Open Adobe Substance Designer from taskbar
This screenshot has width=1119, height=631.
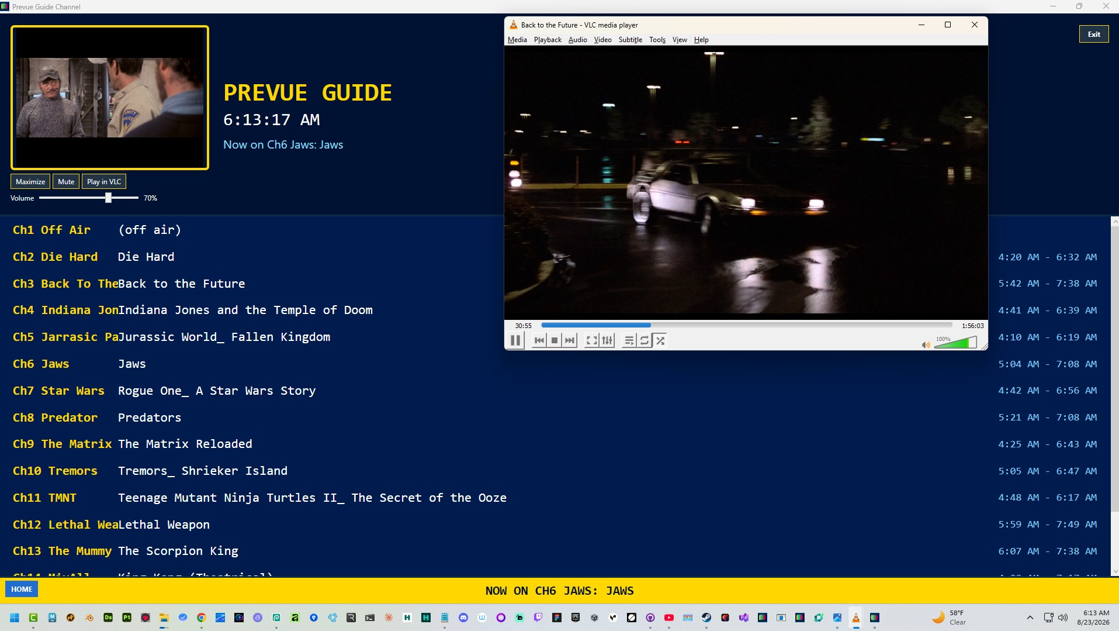(108, 618)
